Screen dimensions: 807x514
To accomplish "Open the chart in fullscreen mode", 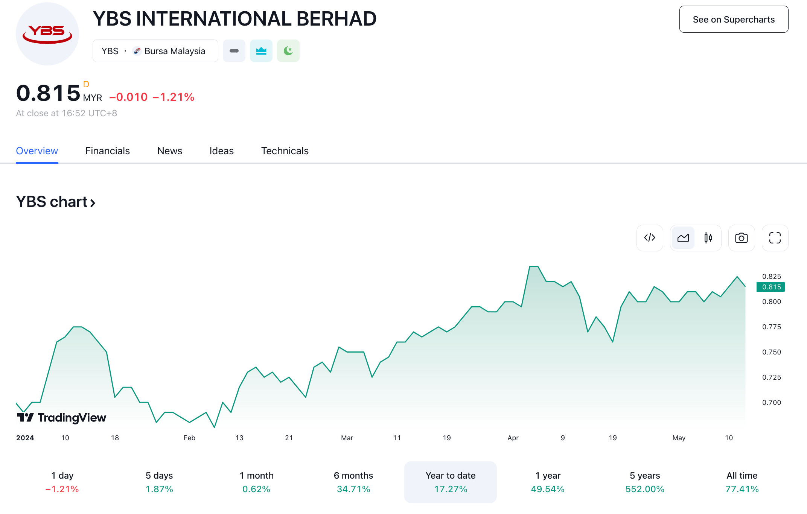I will pyautogui.click(x=775, y=238).
